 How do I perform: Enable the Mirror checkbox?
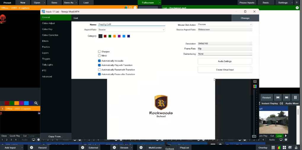coord(99,56)
